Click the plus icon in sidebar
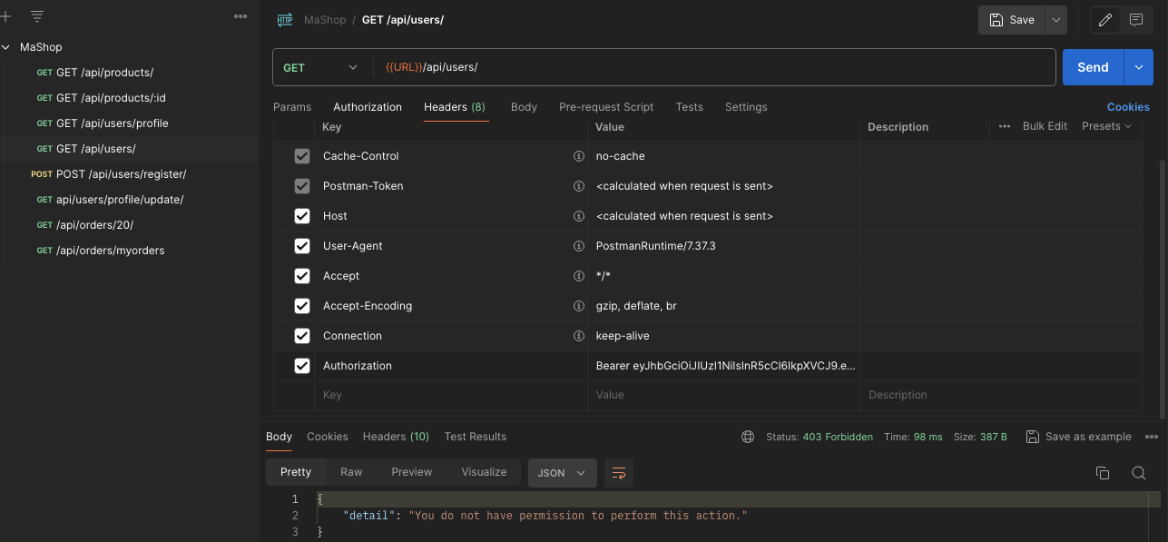The height and width of the screenshot is (542, 1168). [6, 16]
